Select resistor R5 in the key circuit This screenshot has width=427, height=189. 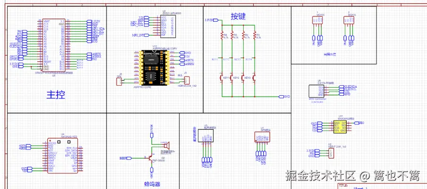click(232, 35)
